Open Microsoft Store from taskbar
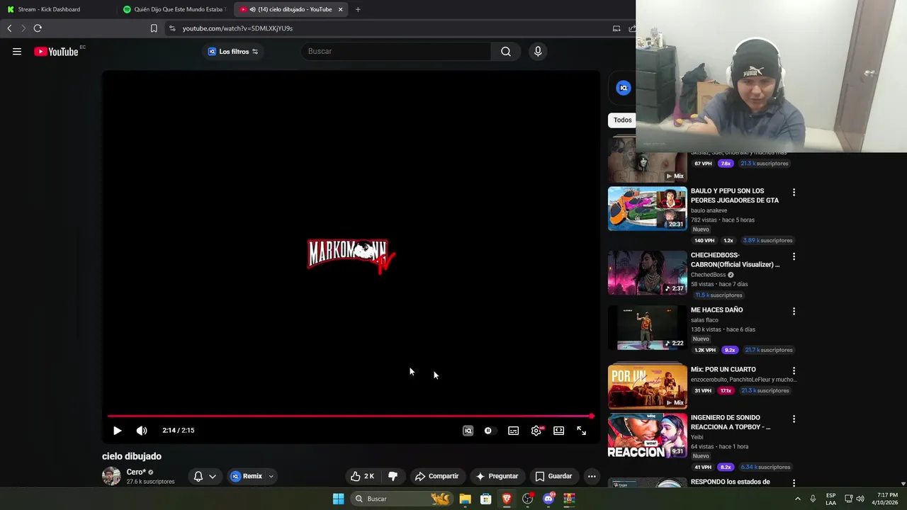Viewport: 907px width, 510px height. (x=486, y=499)
